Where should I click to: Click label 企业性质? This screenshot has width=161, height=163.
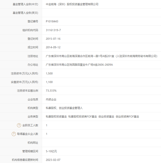33,99
